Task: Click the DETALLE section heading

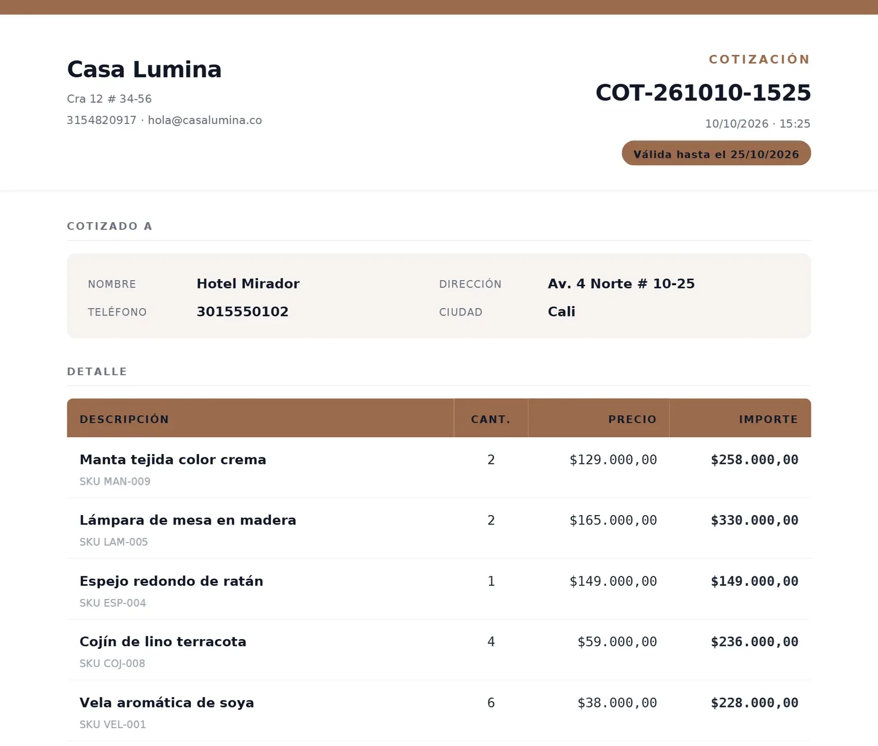Action: [x=97, y=371]
